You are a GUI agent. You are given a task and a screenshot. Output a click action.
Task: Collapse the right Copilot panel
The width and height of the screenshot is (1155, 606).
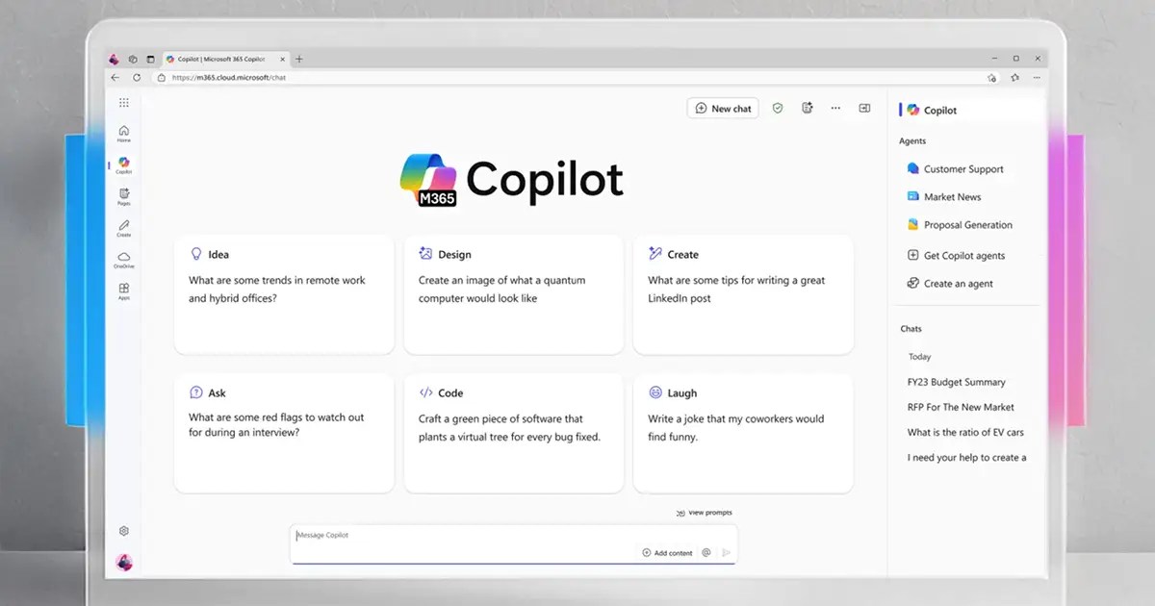point(863,108)
